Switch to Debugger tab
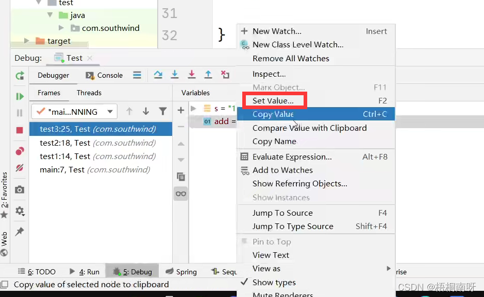Viewport: 484px width, 297px height. (54, 76)
